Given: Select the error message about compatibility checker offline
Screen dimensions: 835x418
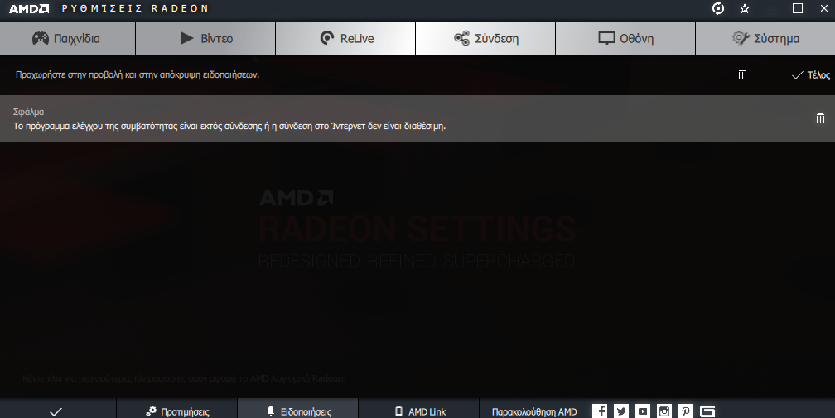Looking at the screenshot, I should click(229, 126).
